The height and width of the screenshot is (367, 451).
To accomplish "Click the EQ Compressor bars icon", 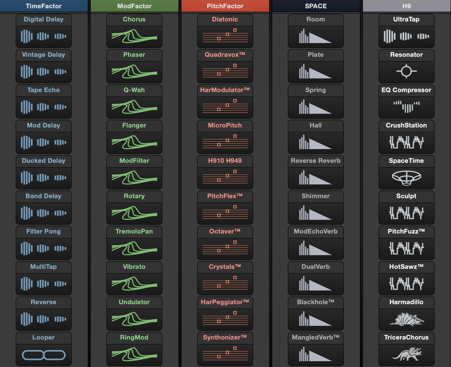I will pyautogui.click(x=406, y=107).
